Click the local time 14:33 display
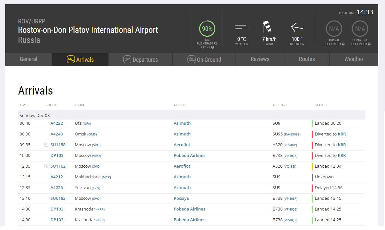The image size is (385, 230). tap(365, 12)
